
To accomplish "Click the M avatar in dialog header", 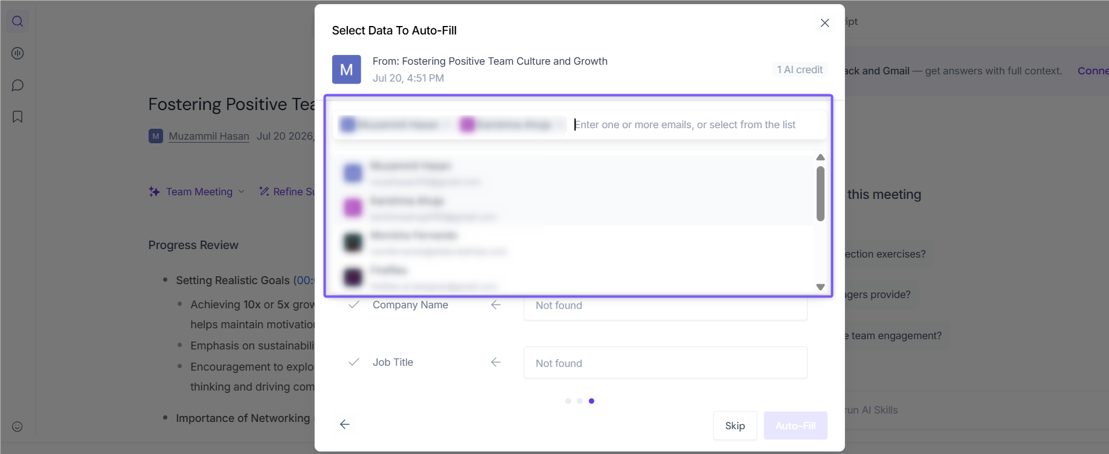I will [x=347, y=70].
